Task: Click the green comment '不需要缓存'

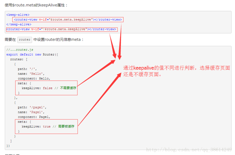Action: pos(68,88)
